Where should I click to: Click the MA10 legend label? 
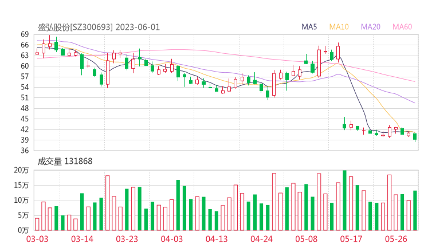tap(339, 27)
